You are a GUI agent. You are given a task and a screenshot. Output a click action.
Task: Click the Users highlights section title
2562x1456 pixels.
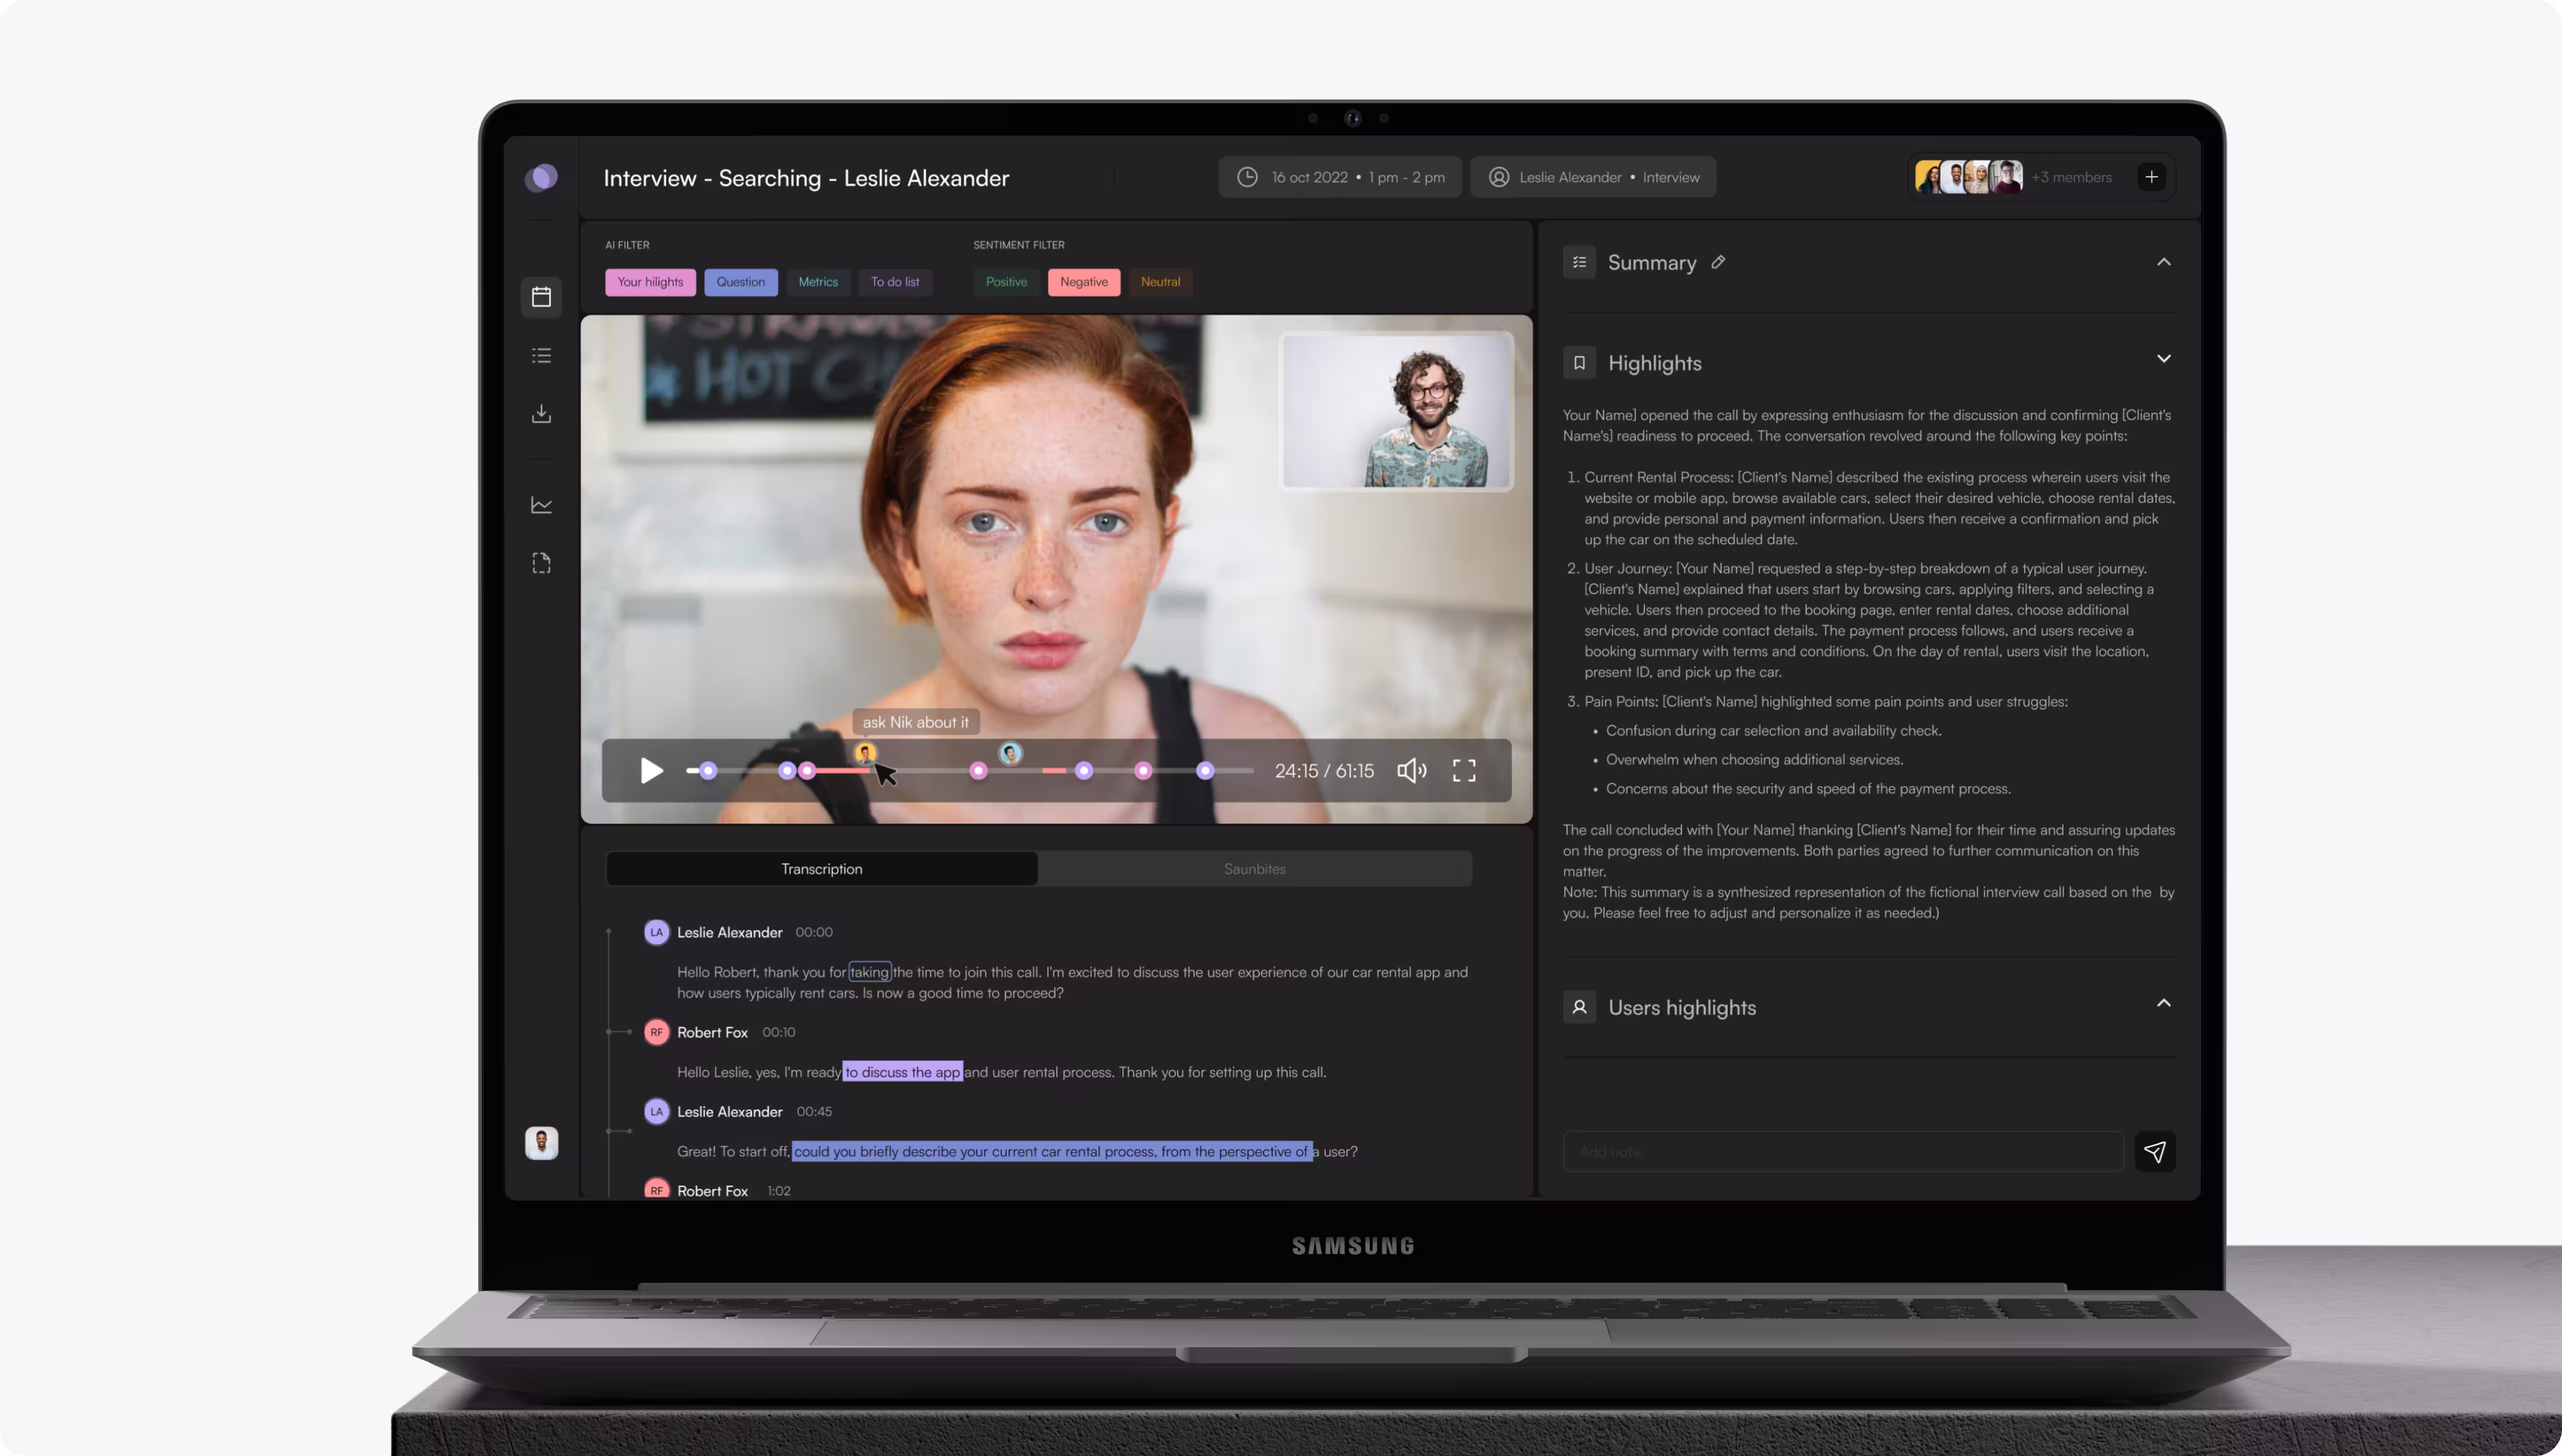[1682, 1008]
